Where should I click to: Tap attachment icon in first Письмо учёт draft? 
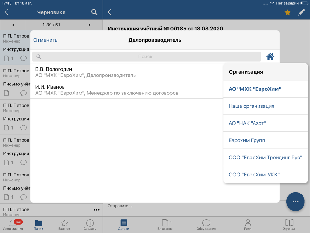coord(7,93)
